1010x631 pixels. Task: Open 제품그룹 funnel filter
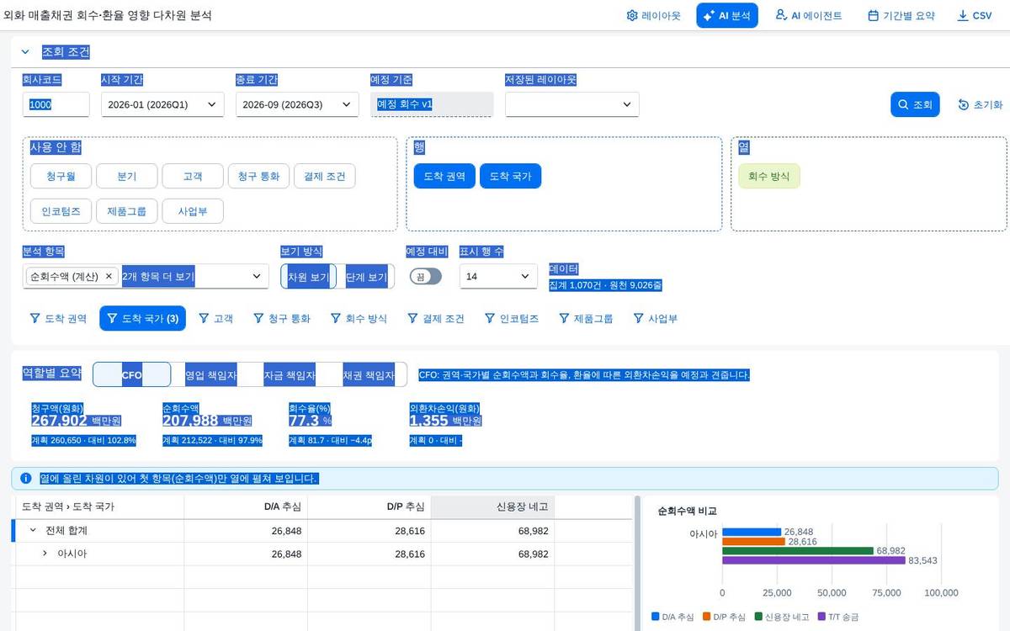586,318
